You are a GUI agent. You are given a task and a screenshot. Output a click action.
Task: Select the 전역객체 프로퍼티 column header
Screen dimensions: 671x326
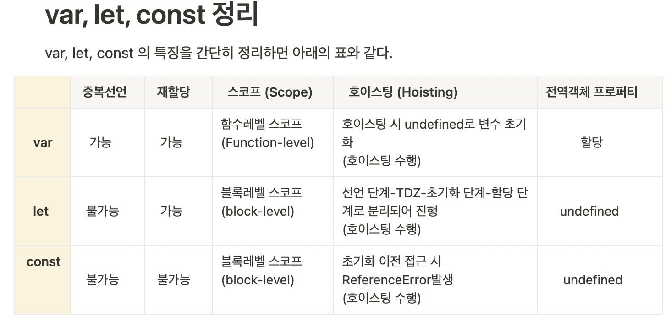[599, 92]
